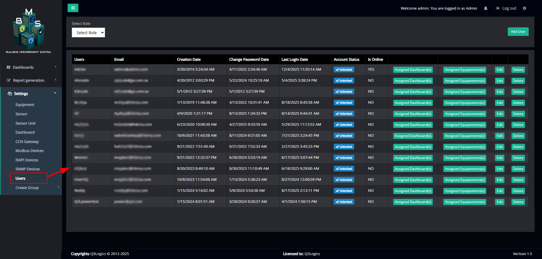
Task: Collapse the Settings menu chevron
Action: point(55,93)
